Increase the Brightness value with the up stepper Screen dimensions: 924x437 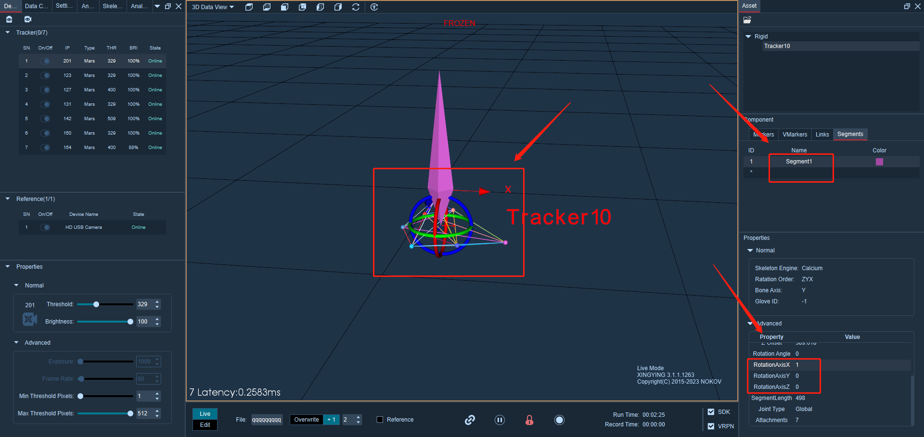pyautogui.click(x=157, y=319)
